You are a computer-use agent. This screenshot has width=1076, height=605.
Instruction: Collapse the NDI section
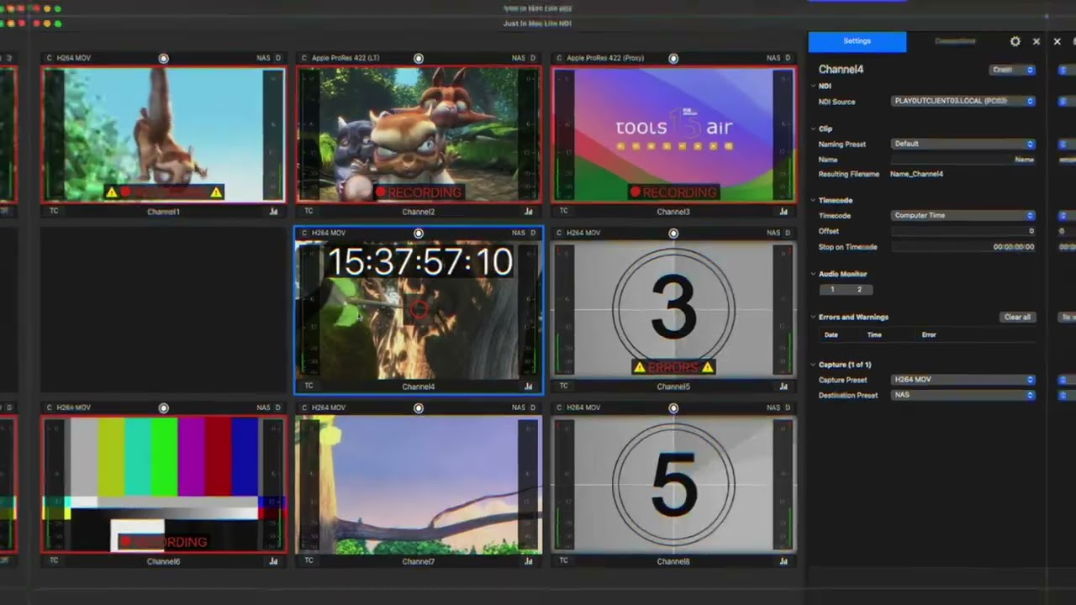click(813, 86)
